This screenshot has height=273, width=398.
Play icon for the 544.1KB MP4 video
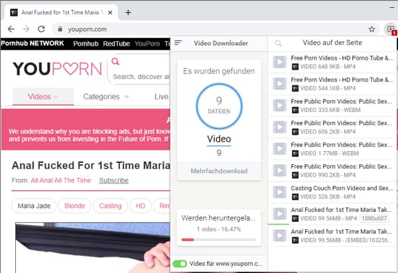280,83
